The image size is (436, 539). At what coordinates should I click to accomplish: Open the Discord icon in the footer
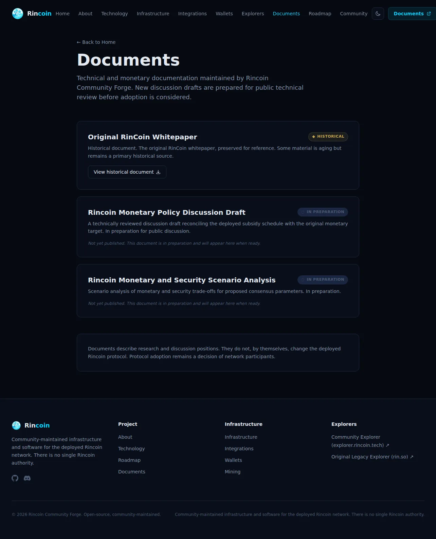27,478
